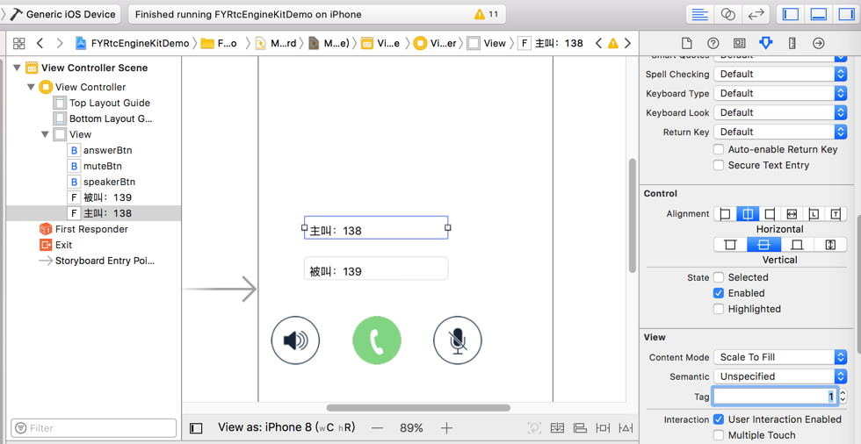Open the Size inspector

click(x=792, y=43)
